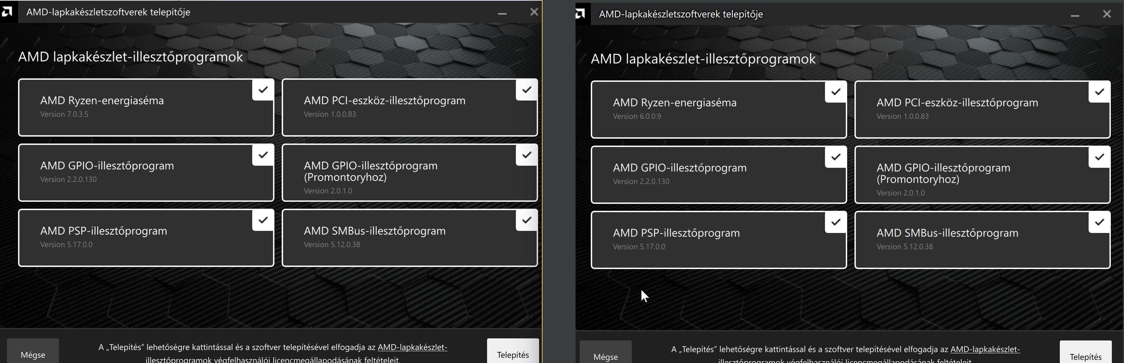Click heading 'AMD lapkakészlet-illesztőprogramok' in left window

[x=130, y=57]
